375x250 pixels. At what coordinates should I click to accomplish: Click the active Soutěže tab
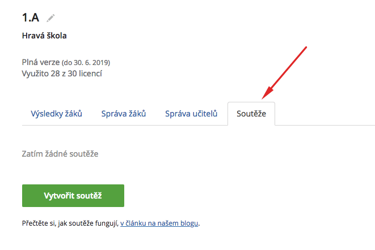251,114
